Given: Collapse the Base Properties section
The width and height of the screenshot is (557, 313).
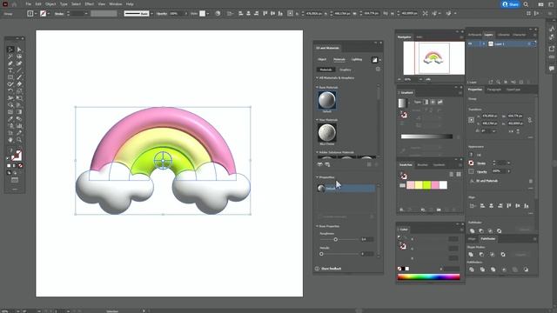Looking at the screenshot, I should tap(317, 226).
